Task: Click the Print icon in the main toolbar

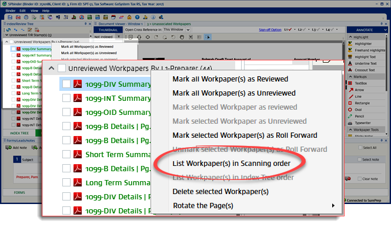Action: pos(26,17)
